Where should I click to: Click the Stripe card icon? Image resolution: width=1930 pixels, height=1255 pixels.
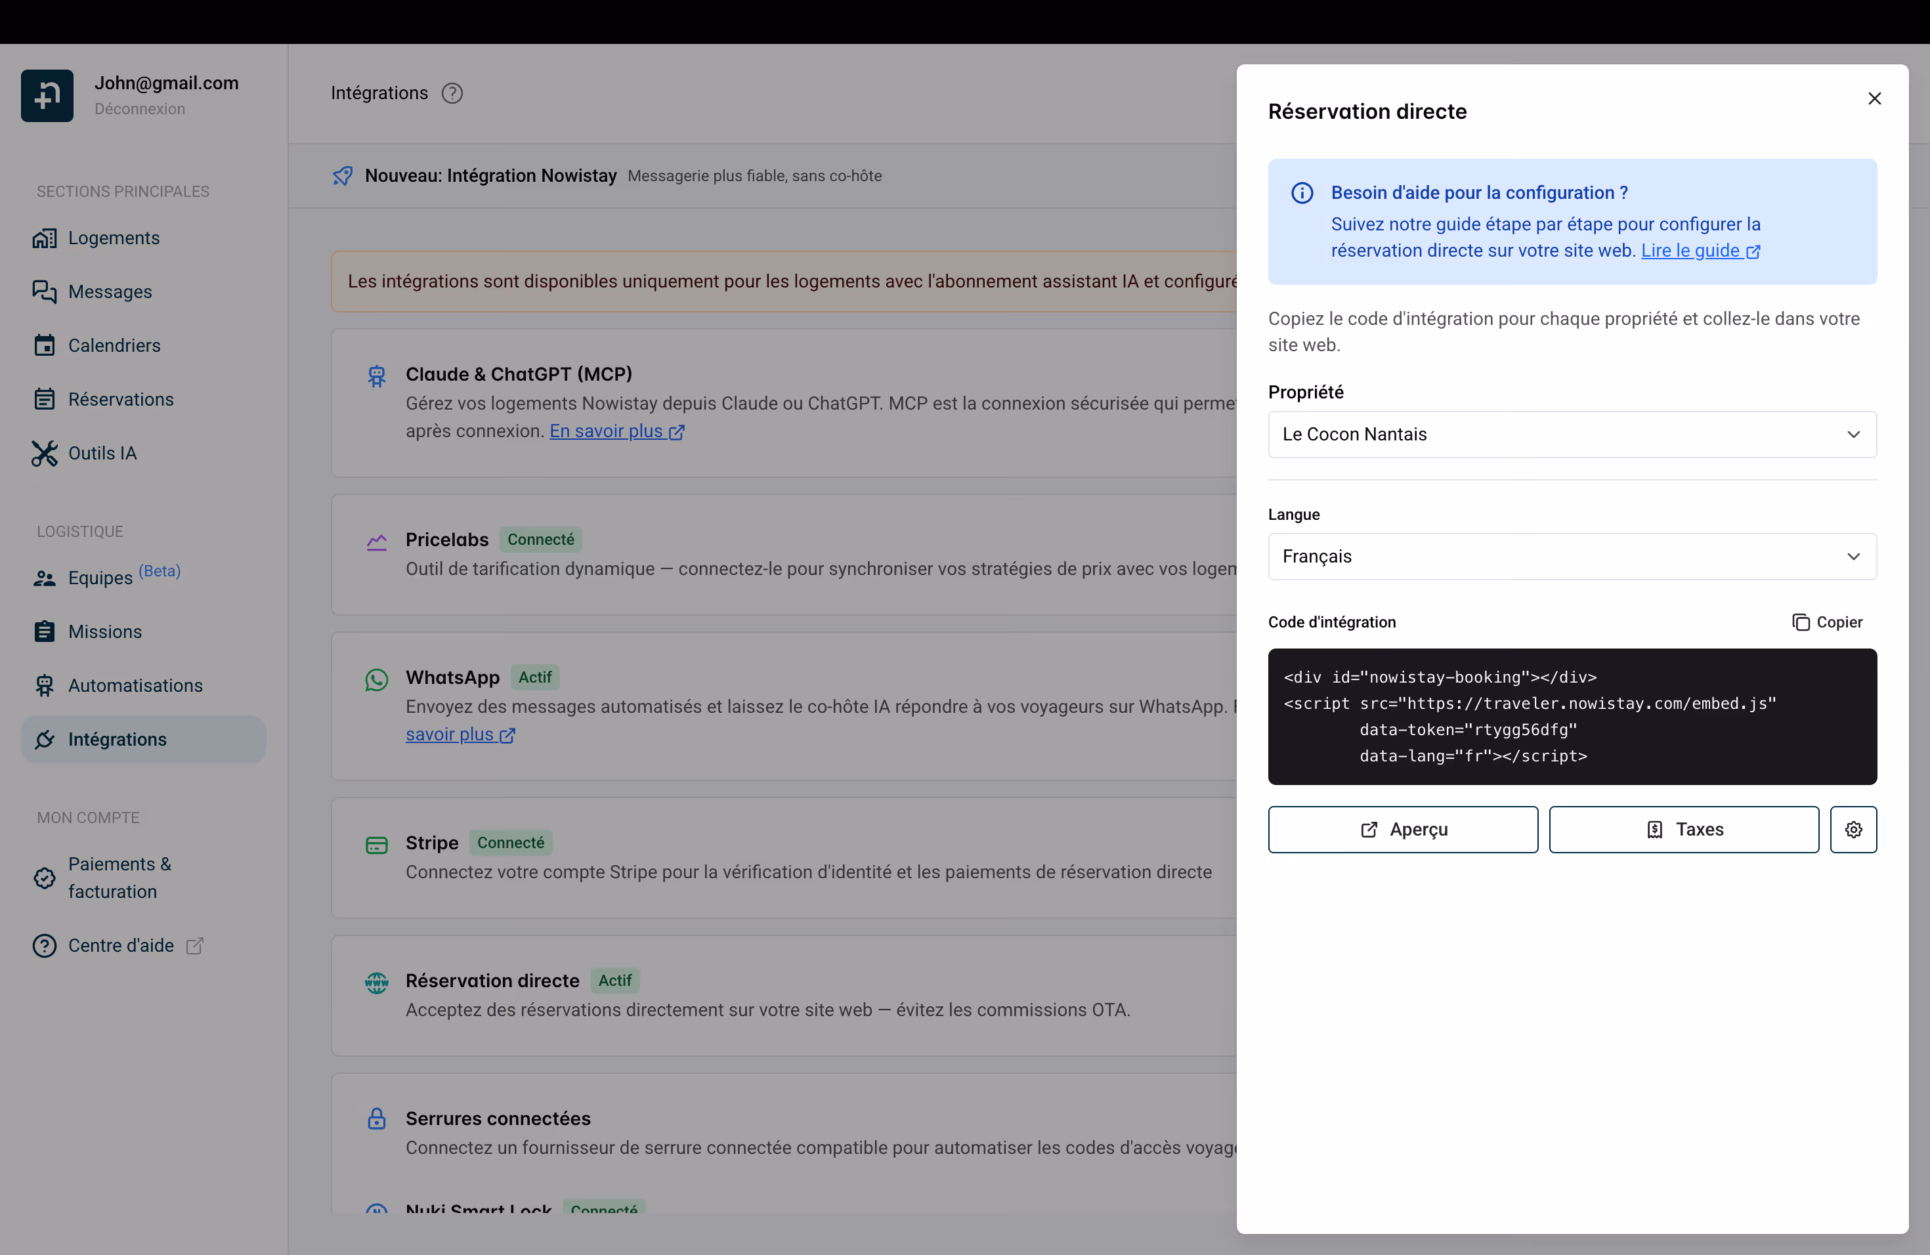(376, 845)
